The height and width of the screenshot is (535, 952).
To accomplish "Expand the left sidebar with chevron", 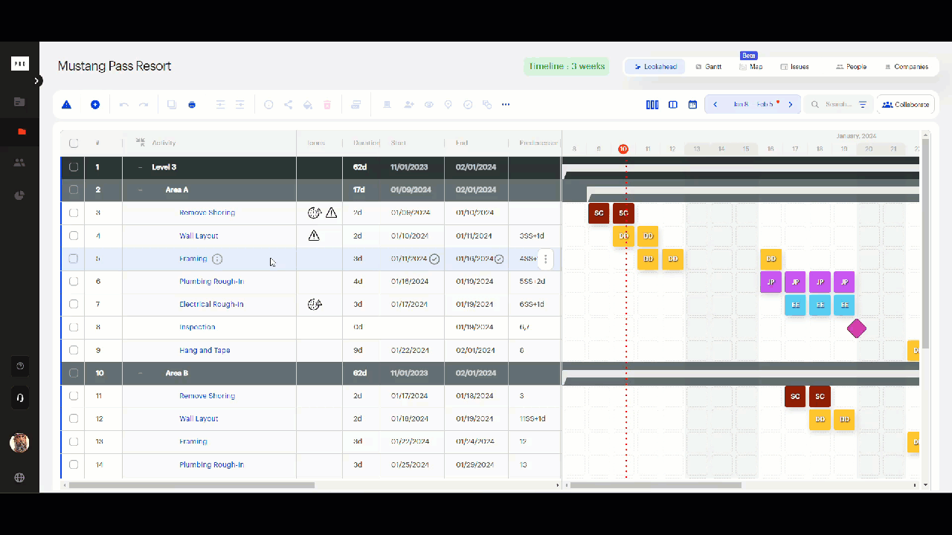I will [x=36, y=81].
